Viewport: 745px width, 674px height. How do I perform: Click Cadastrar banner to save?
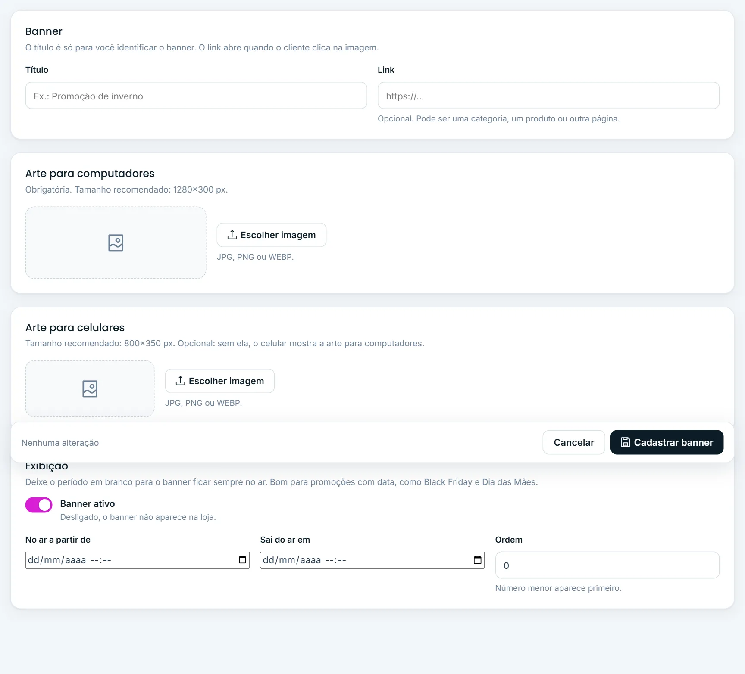667,443
